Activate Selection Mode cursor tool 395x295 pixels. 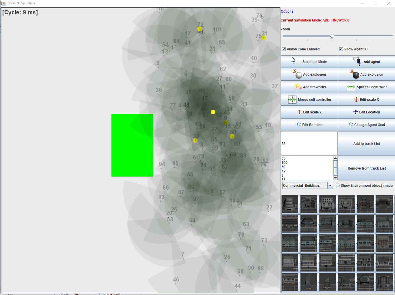[309, 62]
